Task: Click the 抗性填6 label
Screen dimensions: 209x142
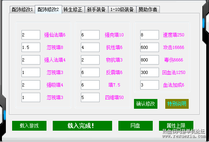Action: (114, 47)
